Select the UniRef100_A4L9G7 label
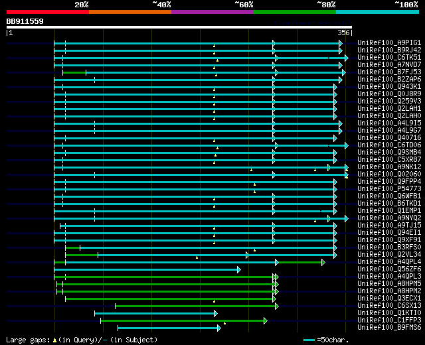425x345 pixels. coord(389,131)
